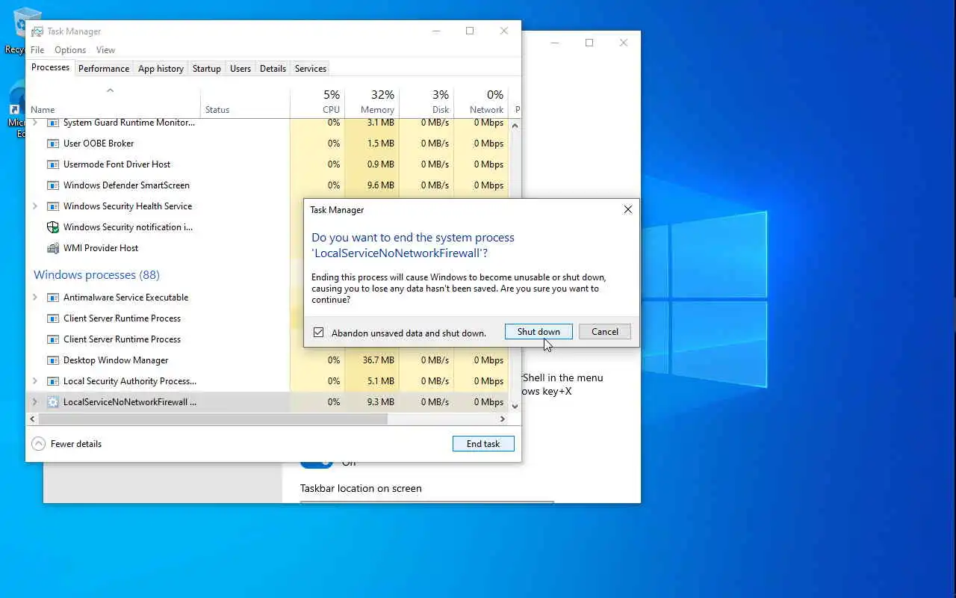Open the View menu in Task Manager
The image size is (956, 598).
(x=105, y=50)
